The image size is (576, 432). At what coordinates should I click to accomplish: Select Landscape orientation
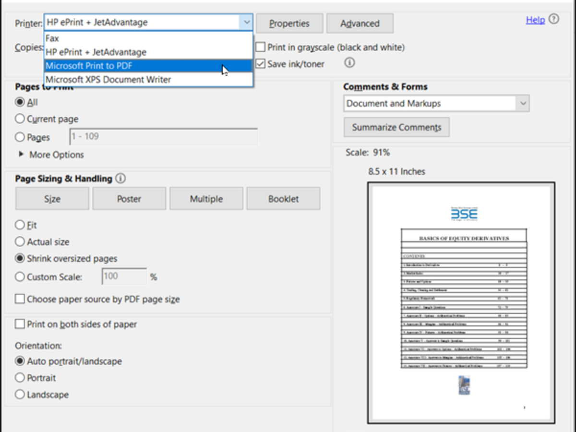click(x=20, y=395)
